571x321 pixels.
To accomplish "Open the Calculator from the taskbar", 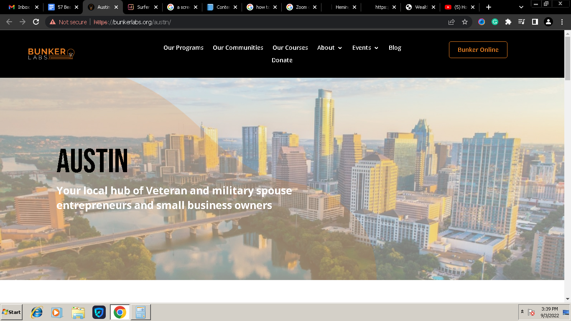I will click(x=141, y=312).
